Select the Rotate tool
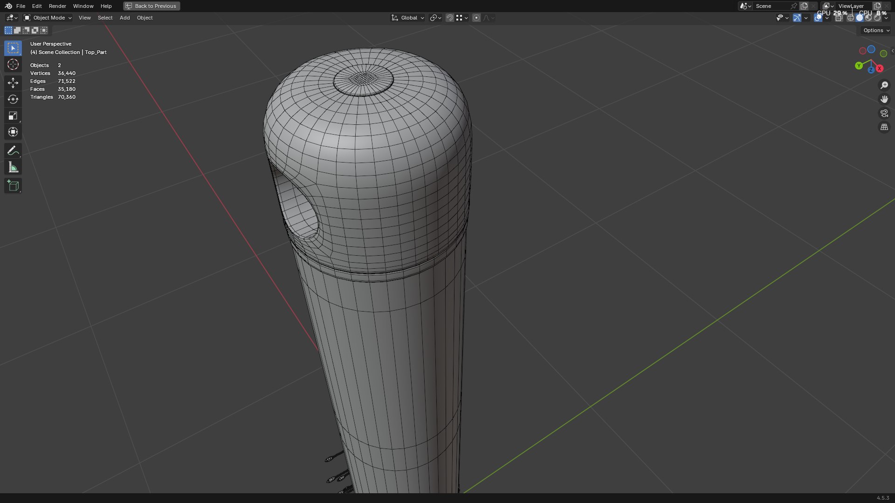Viewport: 895px width, 503px height. (13, 99)
